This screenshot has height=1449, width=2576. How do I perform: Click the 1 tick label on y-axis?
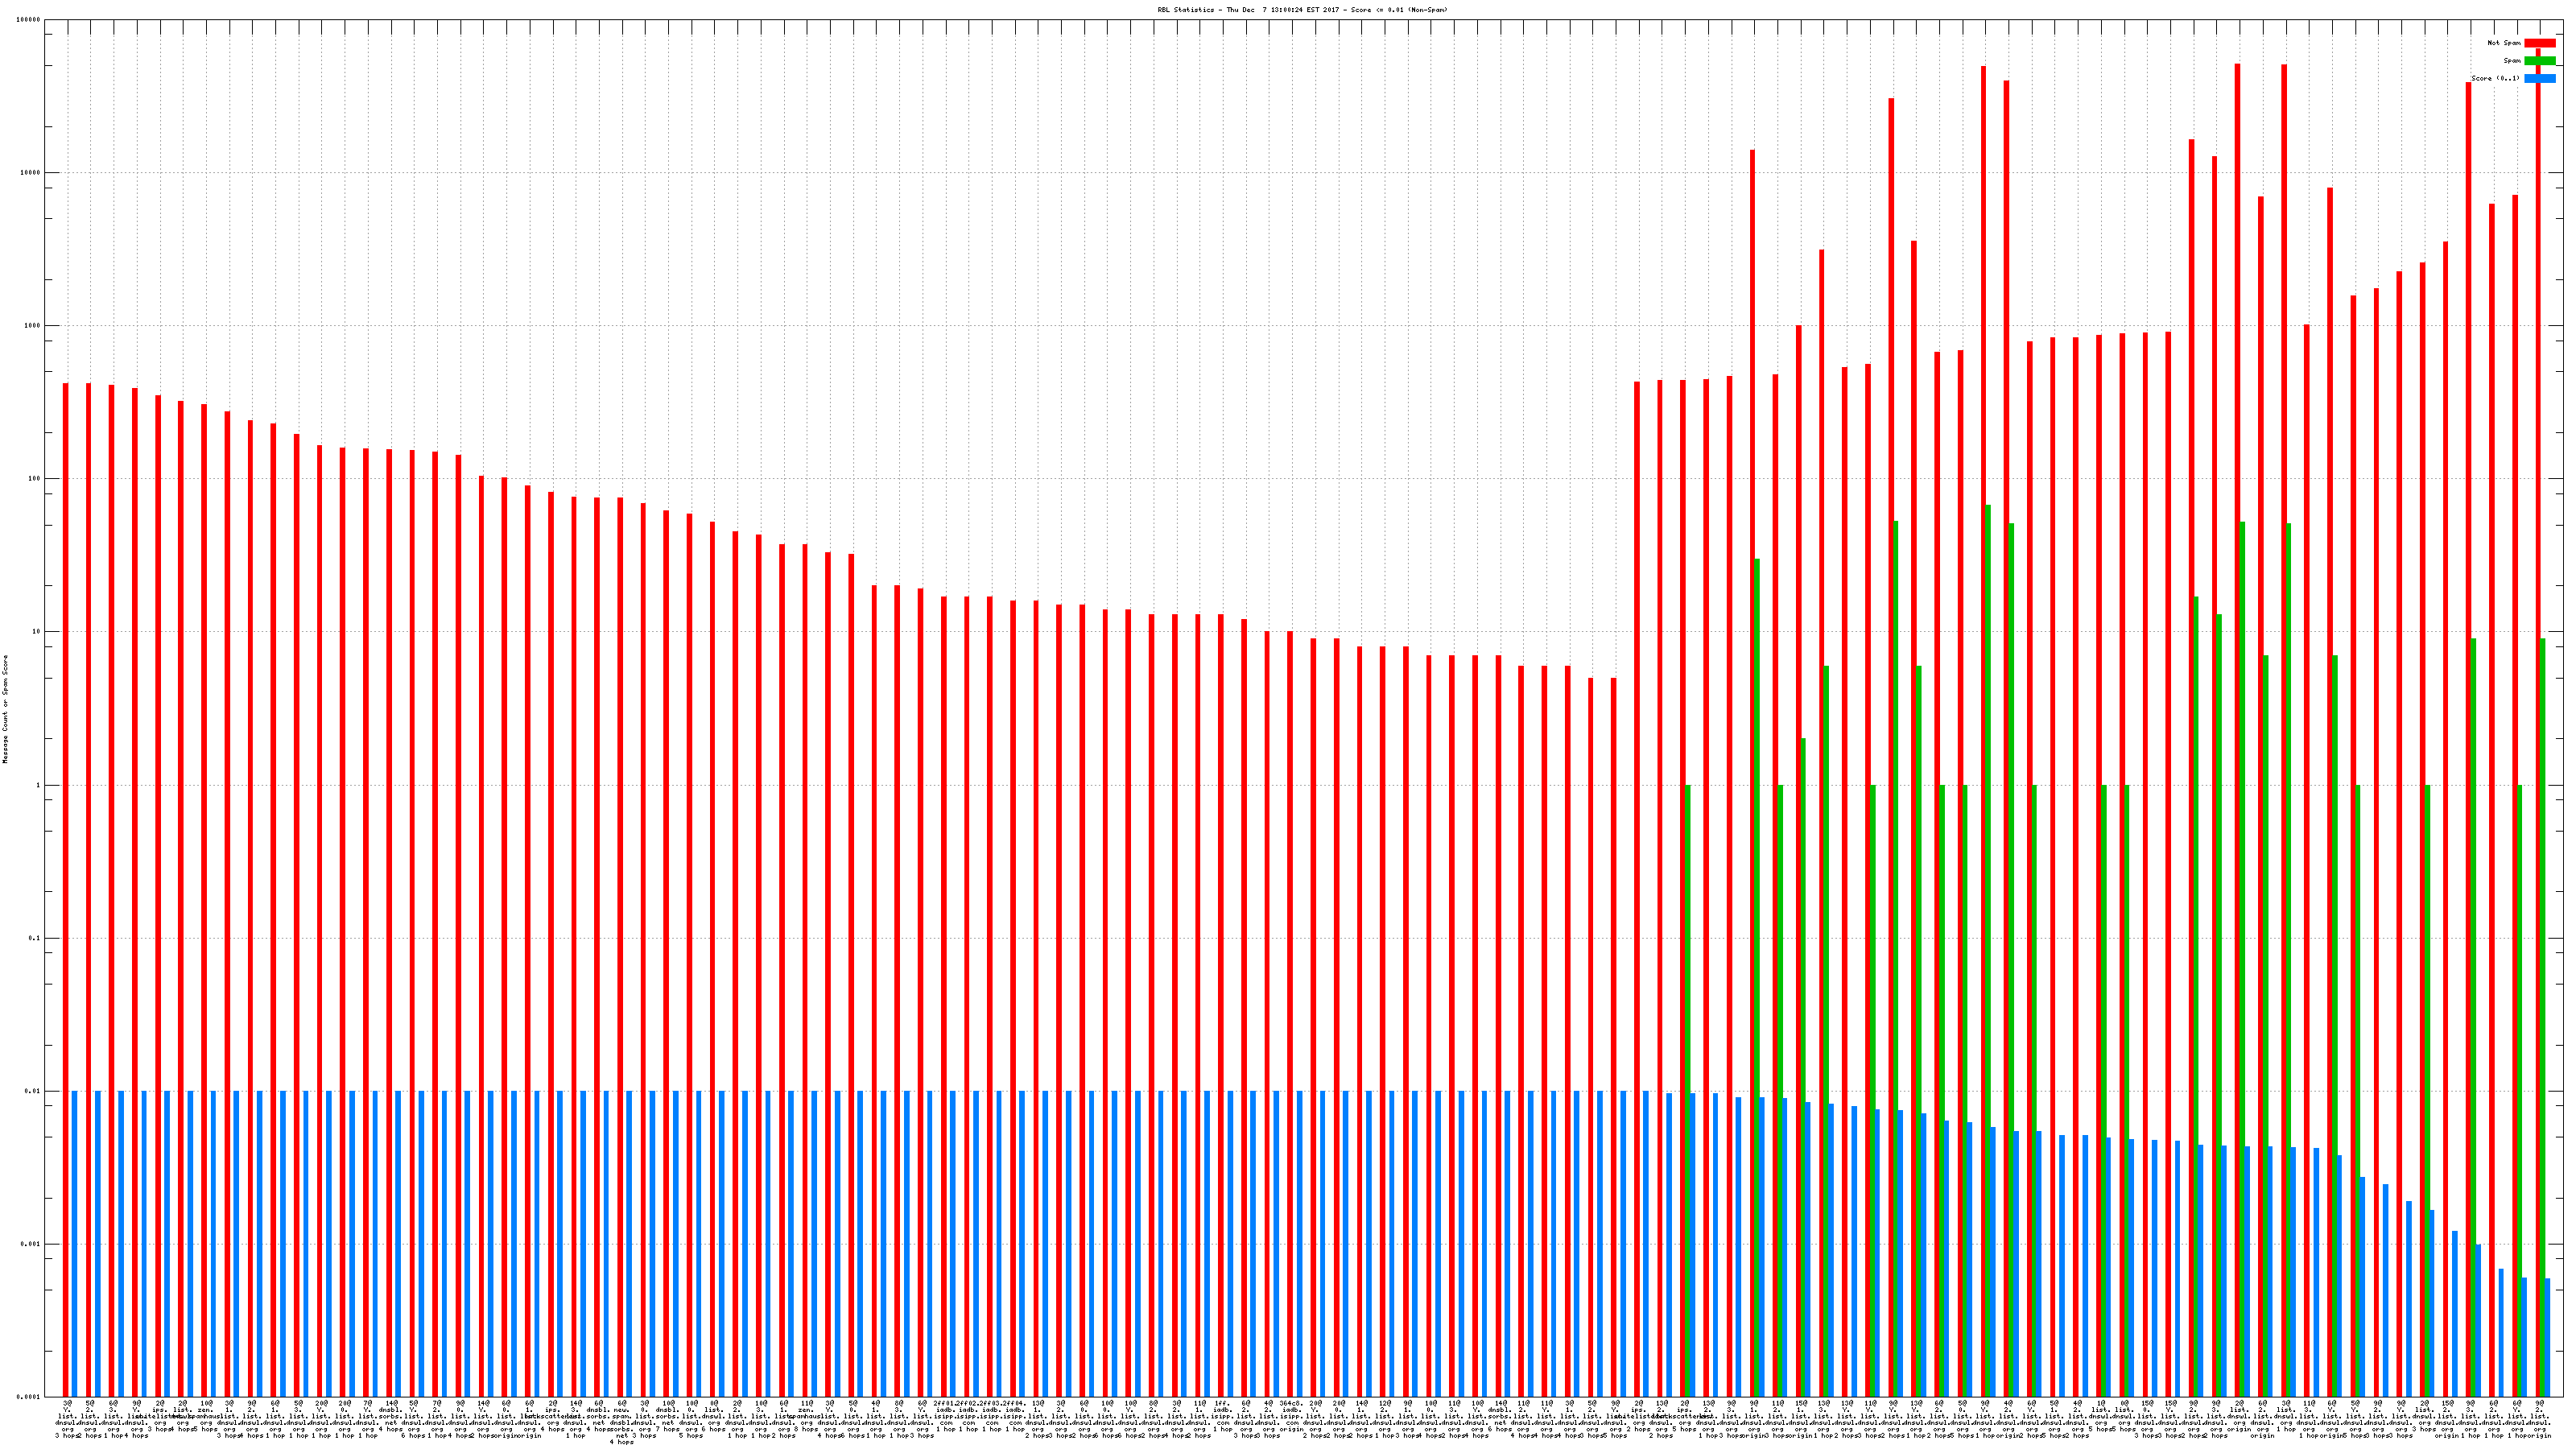(38, 785)
